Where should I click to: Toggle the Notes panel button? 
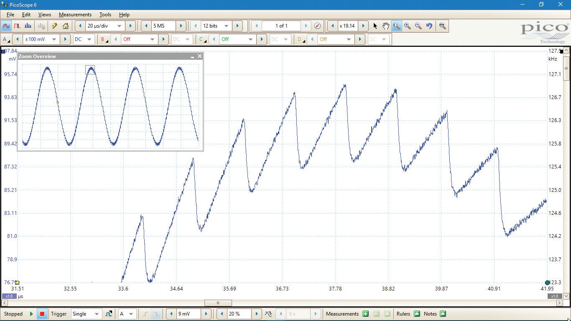(x=443, y=314)
